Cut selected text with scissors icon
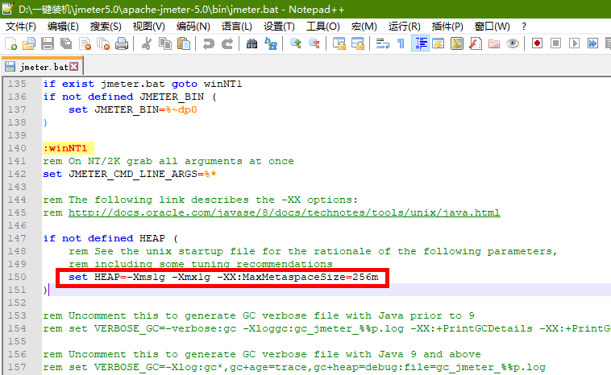Image resolution: width=611 pixels, height=375 pixels. tap(147, 43)
